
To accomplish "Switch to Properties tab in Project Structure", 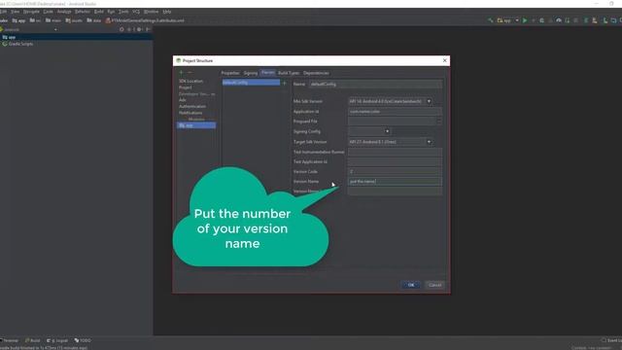I will tap(230, 73).
